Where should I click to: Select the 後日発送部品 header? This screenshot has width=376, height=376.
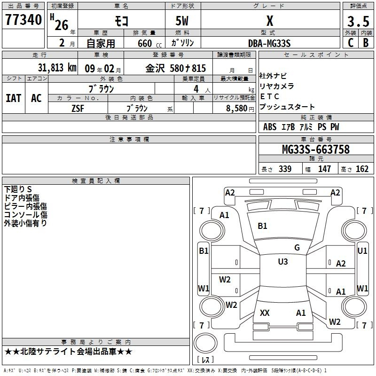(x=129, y=117)
